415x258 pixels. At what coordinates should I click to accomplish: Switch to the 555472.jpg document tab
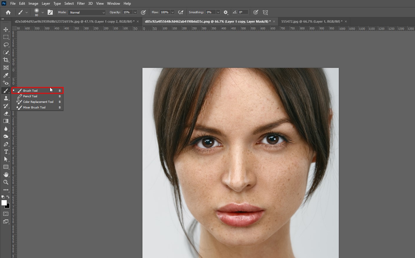(311, 21)
